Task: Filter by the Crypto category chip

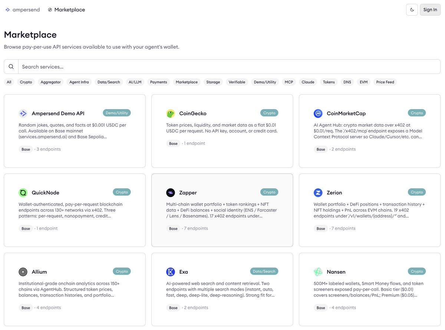Action: [x=26, y=82]
